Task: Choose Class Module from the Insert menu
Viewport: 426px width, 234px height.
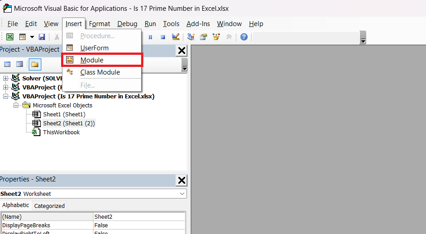Action: (x=102, y=72)
